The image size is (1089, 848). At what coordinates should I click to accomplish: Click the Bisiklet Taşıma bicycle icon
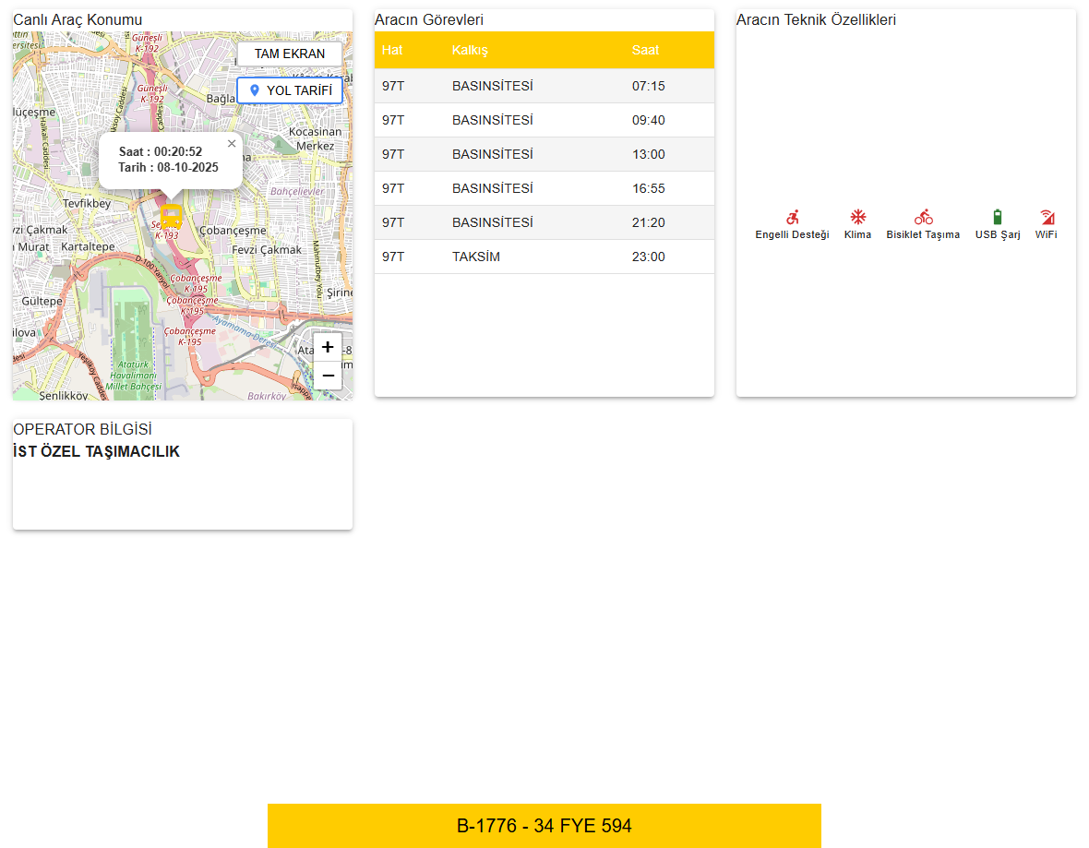[x=923, y=217]
